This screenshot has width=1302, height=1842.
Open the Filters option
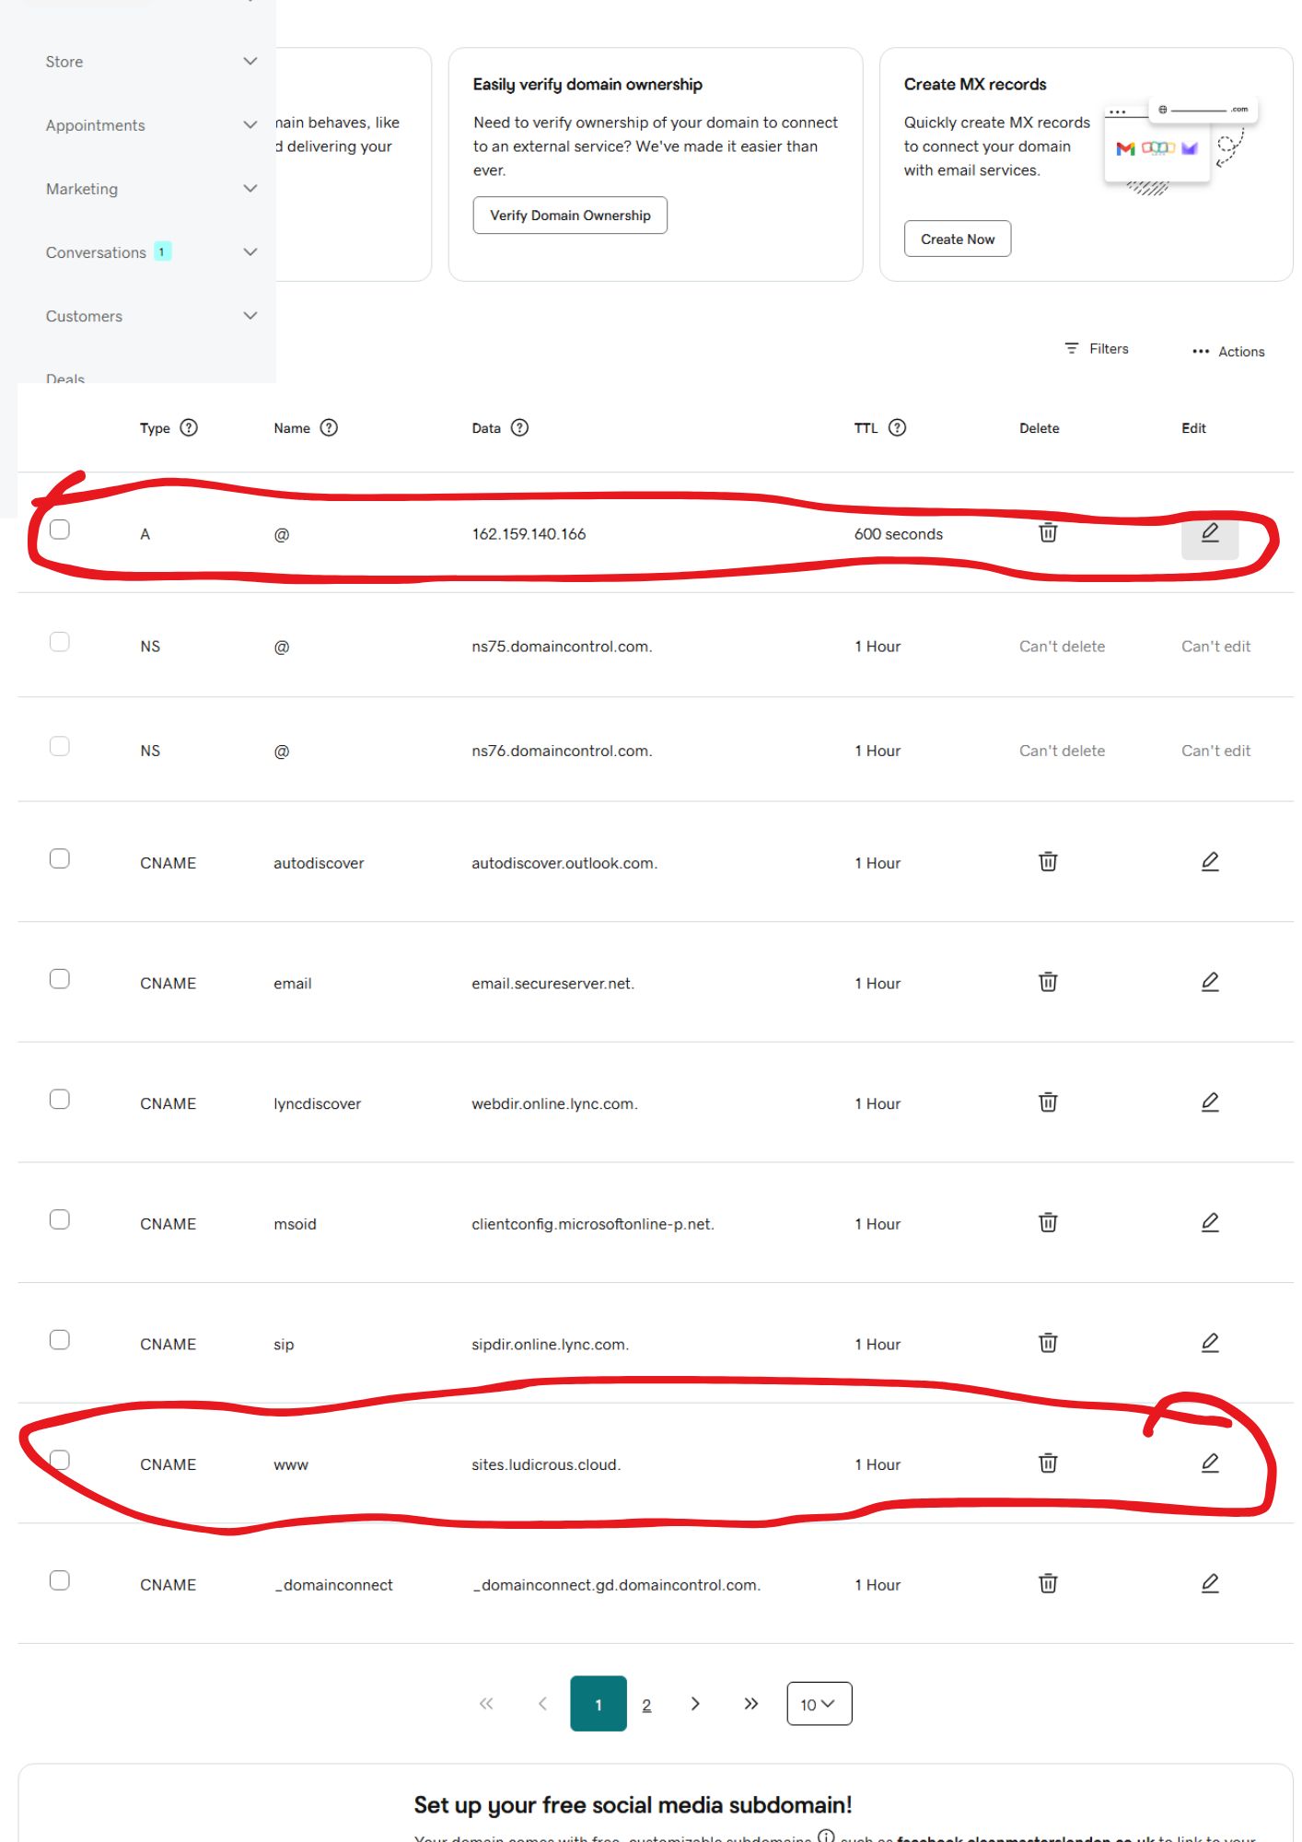(1097, 348)
